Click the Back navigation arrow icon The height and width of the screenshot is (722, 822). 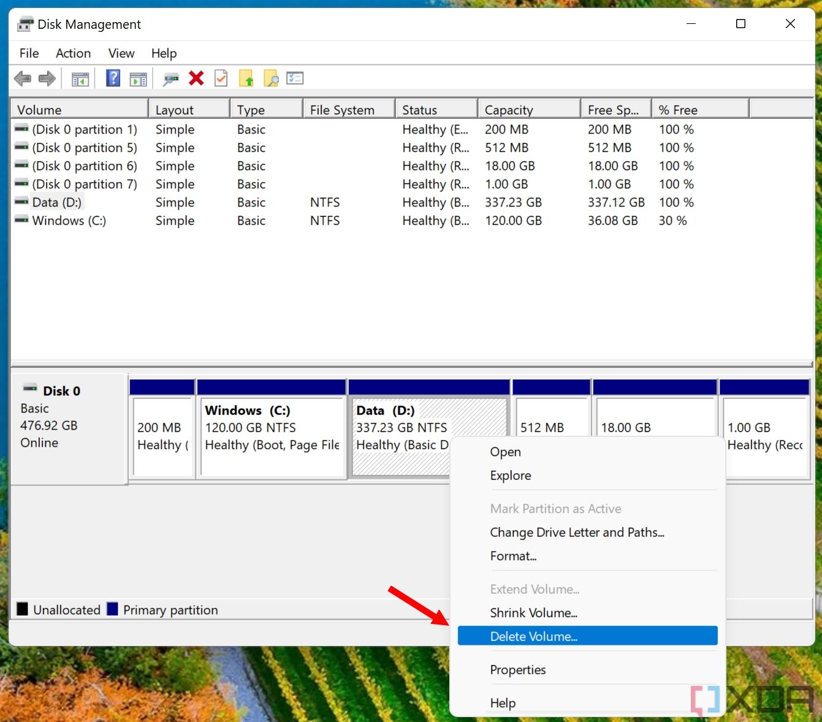click(23, 78)
